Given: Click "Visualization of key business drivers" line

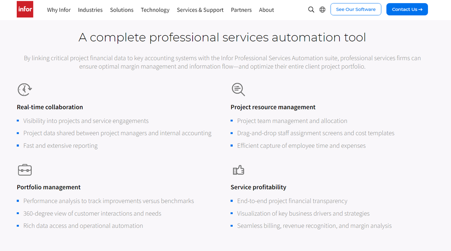Looking at the screenshot, I should pyautogui.click(x=303, y=214).
